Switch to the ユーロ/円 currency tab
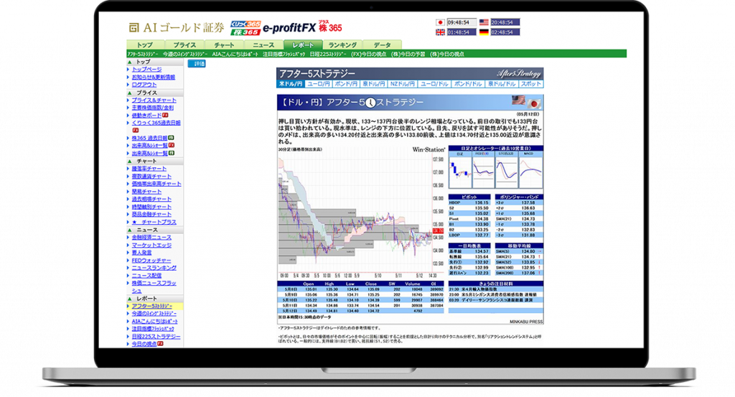 (x=318, y=84)
